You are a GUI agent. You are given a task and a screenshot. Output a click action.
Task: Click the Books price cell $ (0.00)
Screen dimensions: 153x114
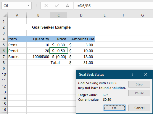59,57
